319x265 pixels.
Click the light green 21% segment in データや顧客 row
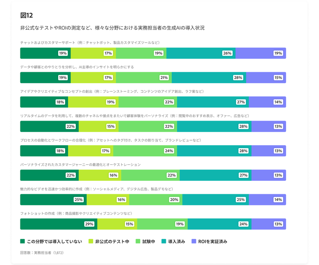point(144,78)
